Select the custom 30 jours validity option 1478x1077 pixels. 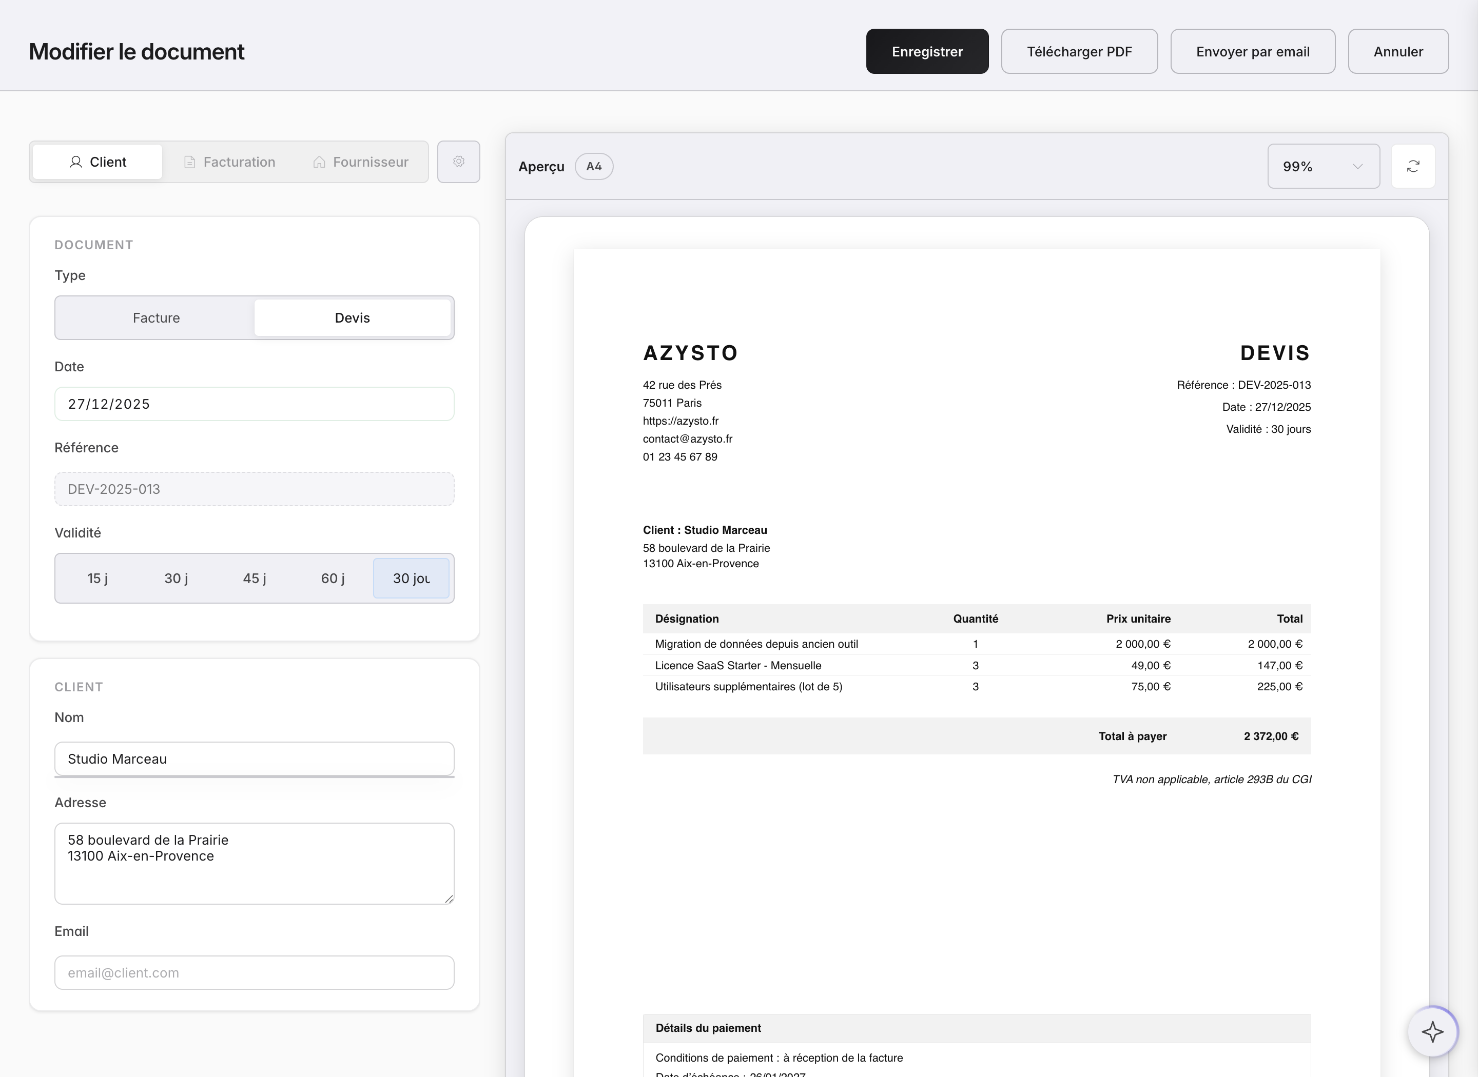click(x=412, y=579)
